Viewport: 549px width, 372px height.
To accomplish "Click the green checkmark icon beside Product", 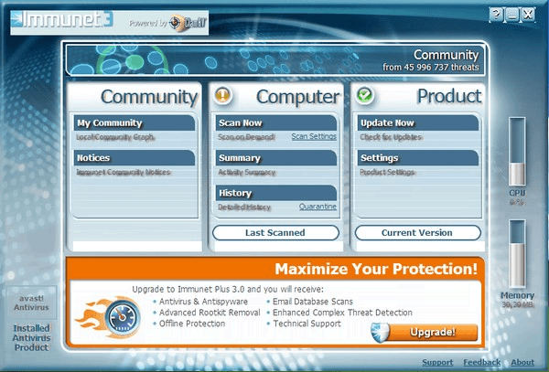I will point(364,95).
